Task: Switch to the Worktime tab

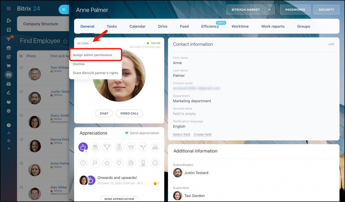Action: pos(240,26)
